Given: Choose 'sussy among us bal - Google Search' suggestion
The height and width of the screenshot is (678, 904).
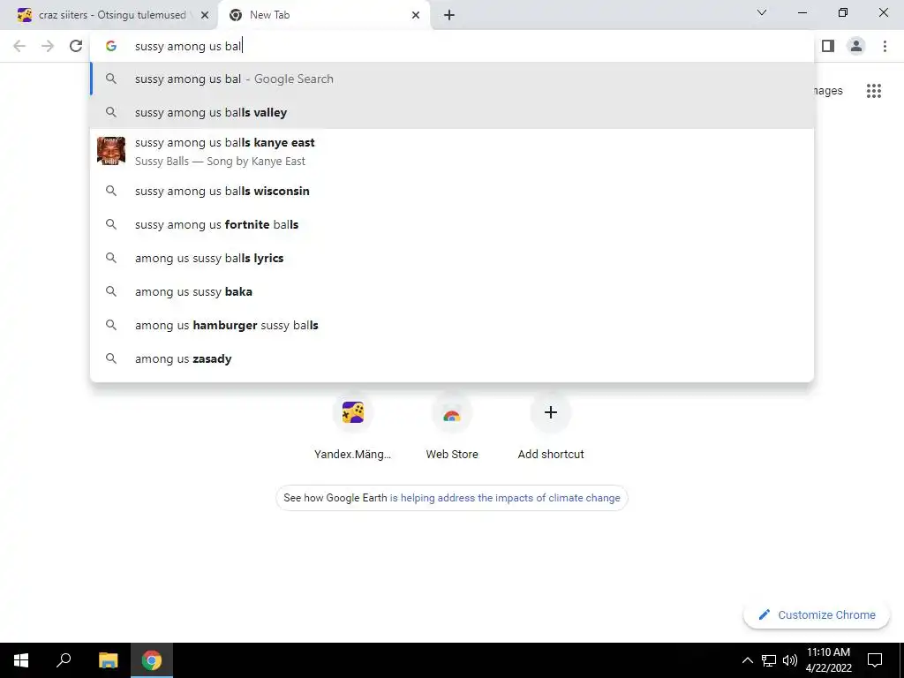Looking at the screenshot, I should coord(452,79).
